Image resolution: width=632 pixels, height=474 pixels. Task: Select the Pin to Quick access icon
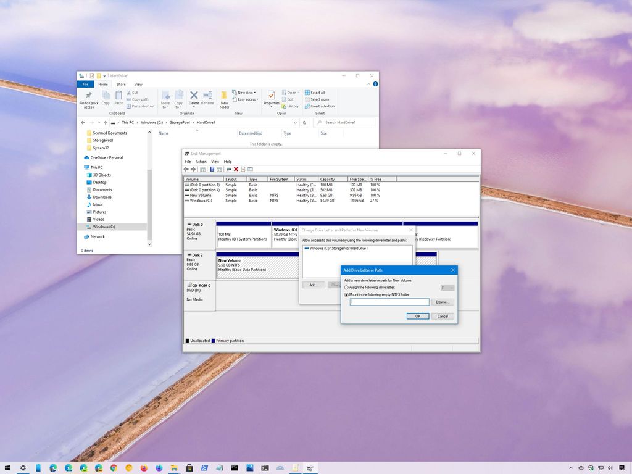pos(89,98)
